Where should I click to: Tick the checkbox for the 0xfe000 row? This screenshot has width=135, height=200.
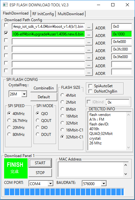[6, 40]
